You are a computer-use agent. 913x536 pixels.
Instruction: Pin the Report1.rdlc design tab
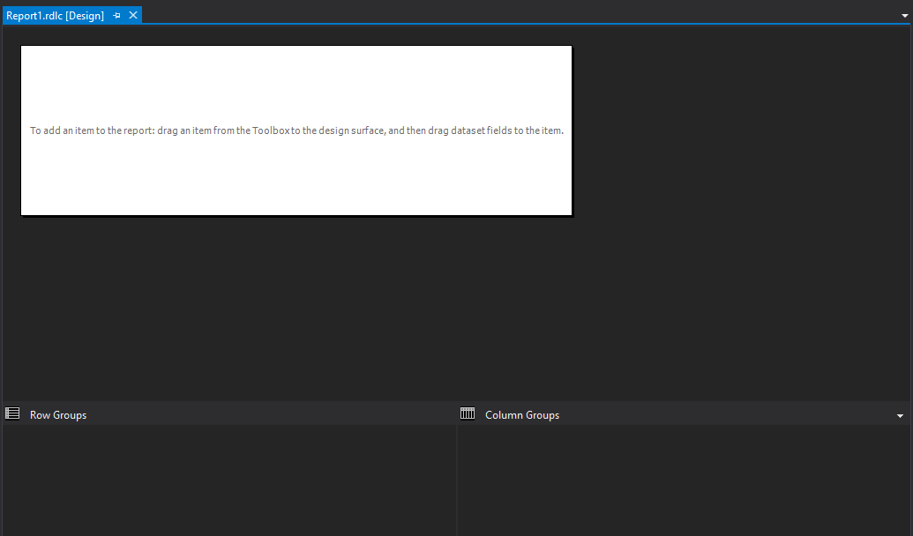coord(116,16)
